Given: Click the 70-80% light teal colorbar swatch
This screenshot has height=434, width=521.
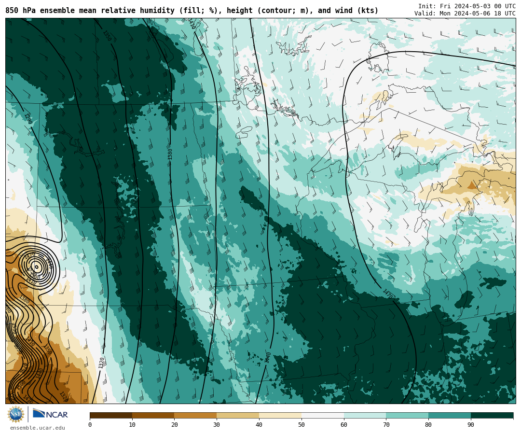Looking at the screenshot, I should tap(407, 415).
